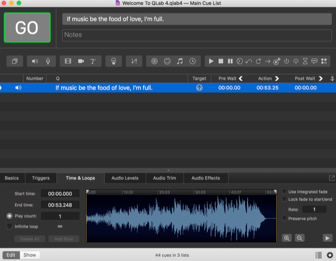Click the End time field

coord(60,205)
